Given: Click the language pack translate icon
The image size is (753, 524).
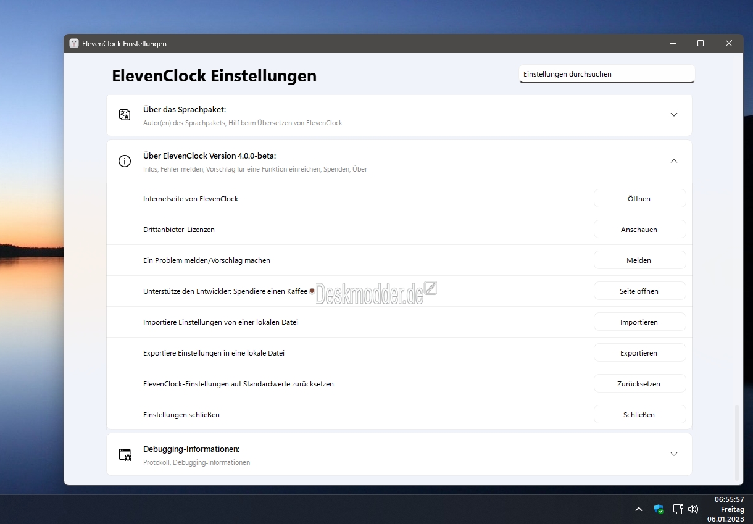Looking at the screenshot, I should [125, 115].
